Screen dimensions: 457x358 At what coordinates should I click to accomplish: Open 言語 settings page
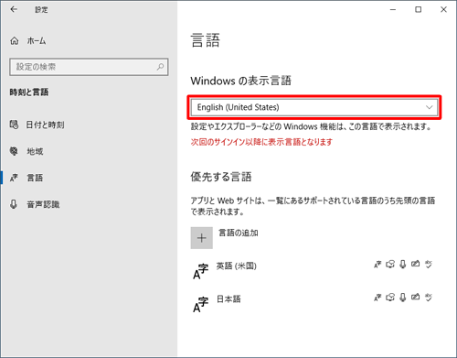(35, 178)
